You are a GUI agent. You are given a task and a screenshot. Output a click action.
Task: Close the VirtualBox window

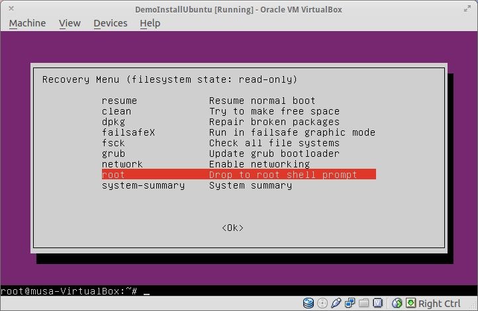[11, 9]
